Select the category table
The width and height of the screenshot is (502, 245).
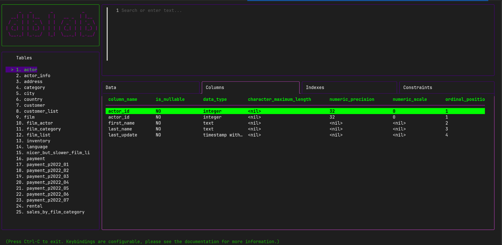pyautogui.click(x=31, y=87)
